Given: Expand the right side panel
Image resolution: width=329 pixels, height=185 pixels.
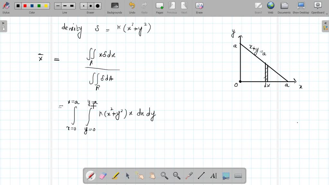Looking at the screenshot, I should (326, 23).
